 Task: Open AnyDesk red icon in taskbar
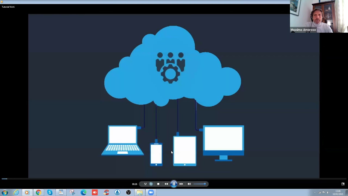coord(95,192)
